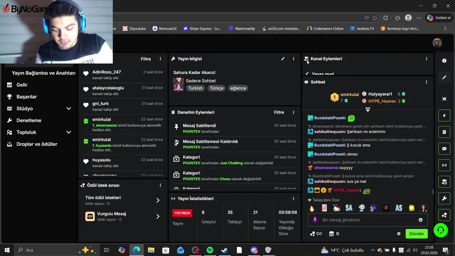Expand the Stüdyo sidebar section

point(39,108)
